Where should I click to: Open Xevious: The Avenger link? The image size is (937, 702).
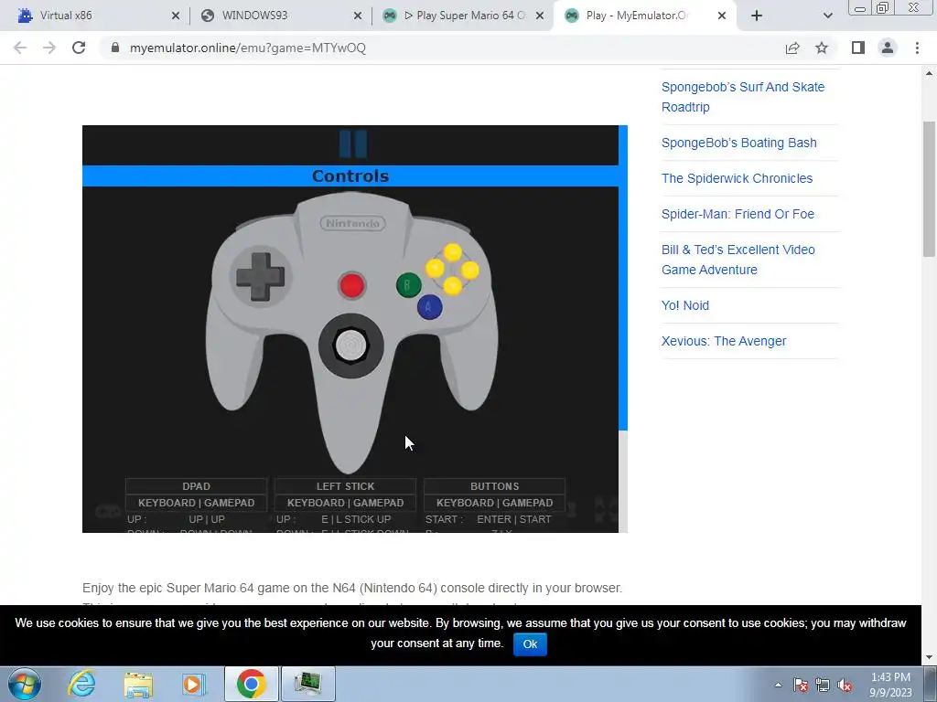[x=724, y=341]
